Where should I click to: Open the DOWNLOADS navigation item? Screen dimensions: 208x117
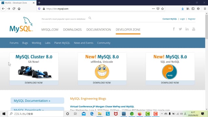[x=72, y=30]
